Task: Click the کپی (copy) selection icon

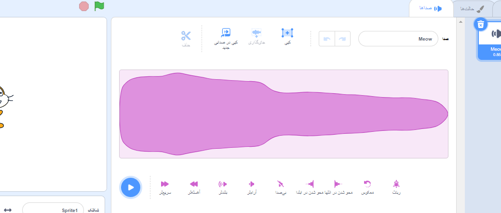Action: (x=287, y=36)
